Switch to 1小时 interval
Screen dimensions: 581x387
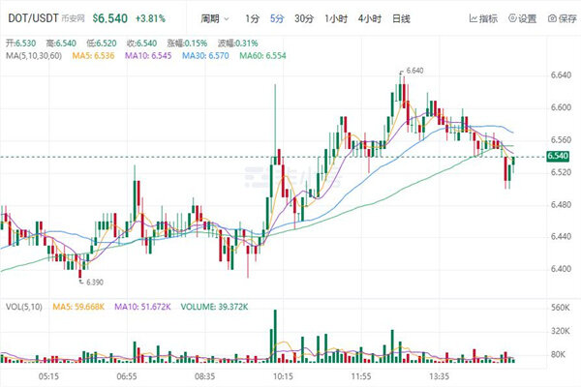coord(335,18)
